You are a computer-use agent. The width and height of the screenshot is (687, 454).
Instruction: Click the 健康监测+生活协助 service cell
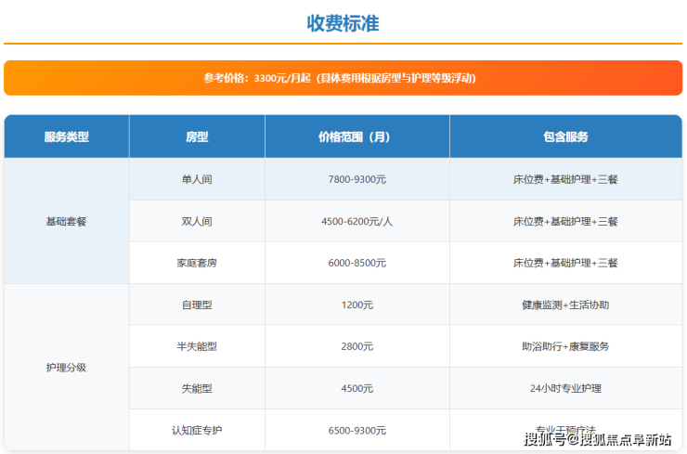pyautogui.click(x=565, y=305)
